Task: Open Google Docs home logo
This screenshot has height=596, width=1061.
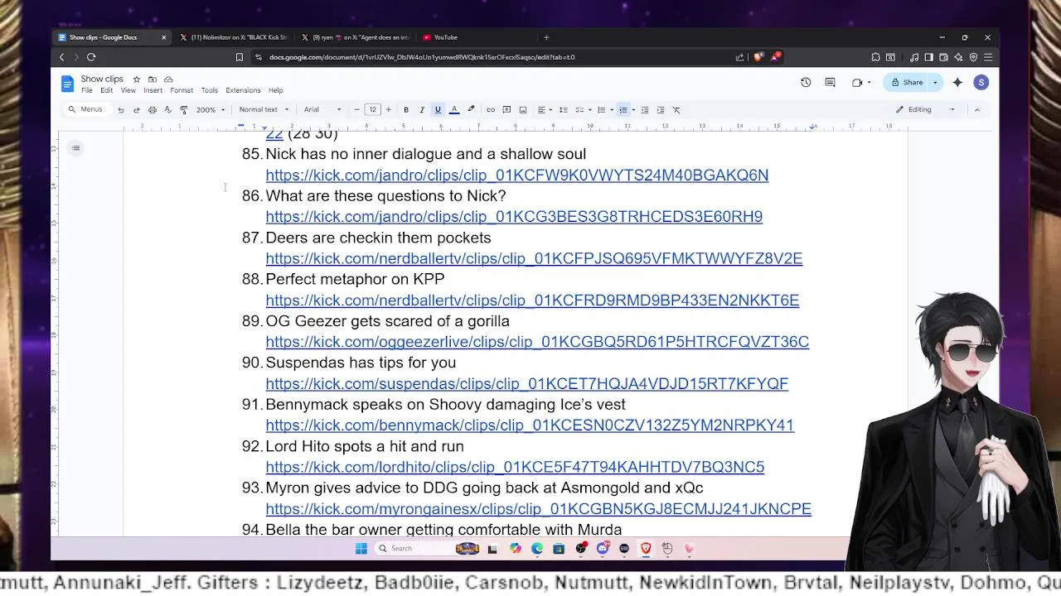Action: 67,84
